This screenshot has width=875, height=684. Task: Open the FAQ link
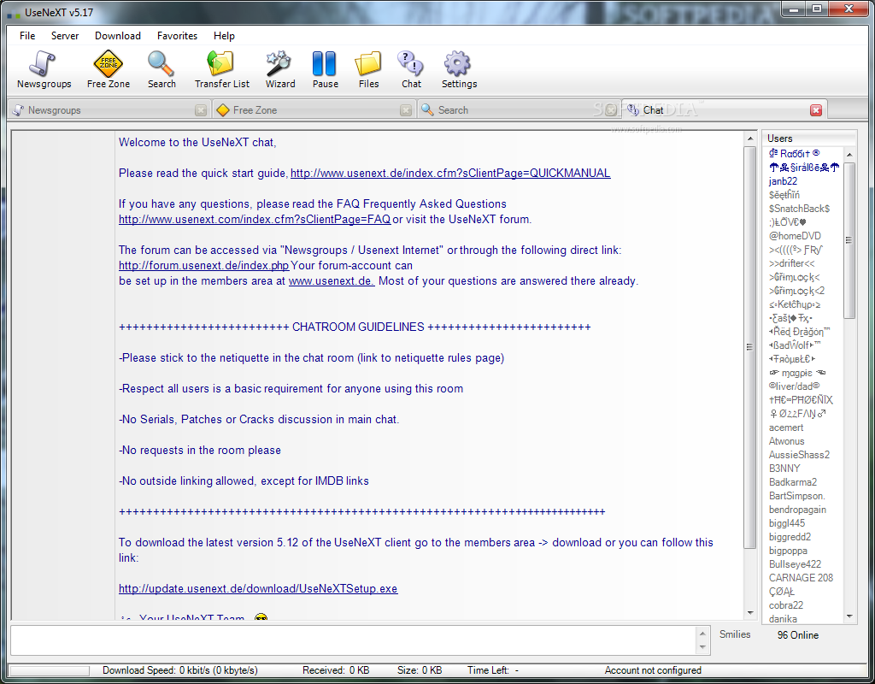pyautogui.click(x=255, y=220)
